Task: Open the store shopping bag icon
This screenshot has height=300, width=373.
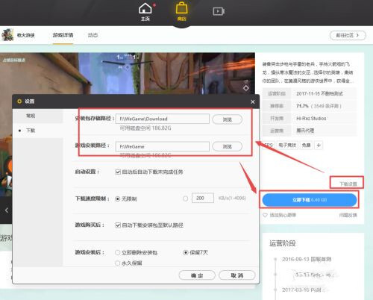Action: click(x=182, y=8)
